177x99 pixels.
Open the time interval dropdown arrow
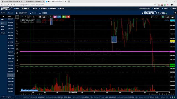coord(30,17)
